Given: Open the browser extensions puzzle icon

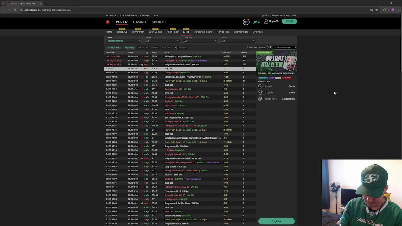Looking at the screenshot, I should [384, 10].
